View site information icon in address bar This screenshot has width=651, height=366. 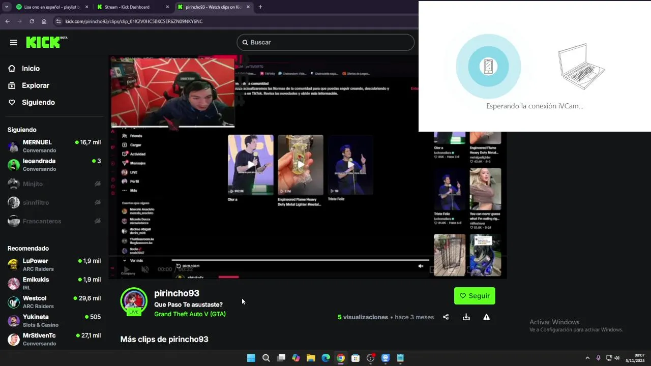tap(58, 21)
